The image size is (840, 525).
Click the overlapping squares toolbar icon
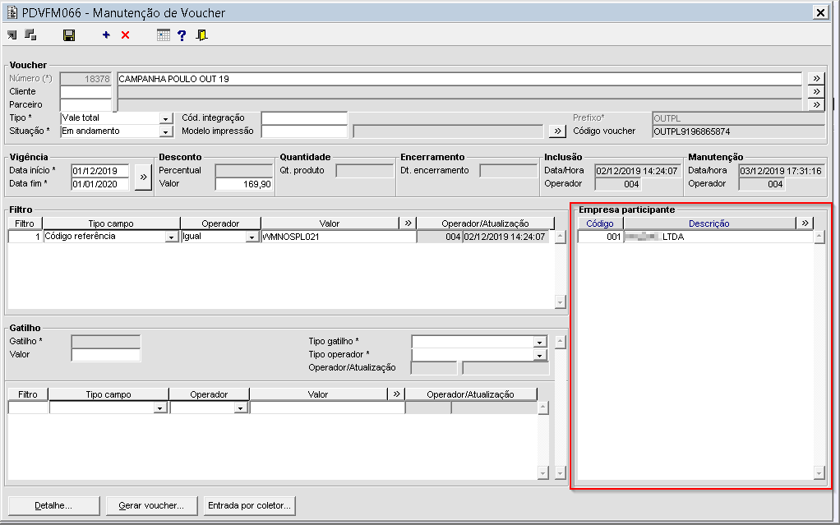pos(31,35)
